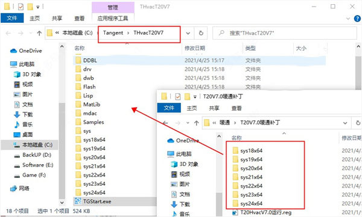Select the DDBL folder icon

(78, 60)
